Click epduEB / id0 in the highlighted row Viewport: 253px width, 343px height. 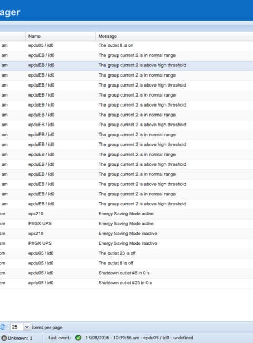click(x=41, y=65)
